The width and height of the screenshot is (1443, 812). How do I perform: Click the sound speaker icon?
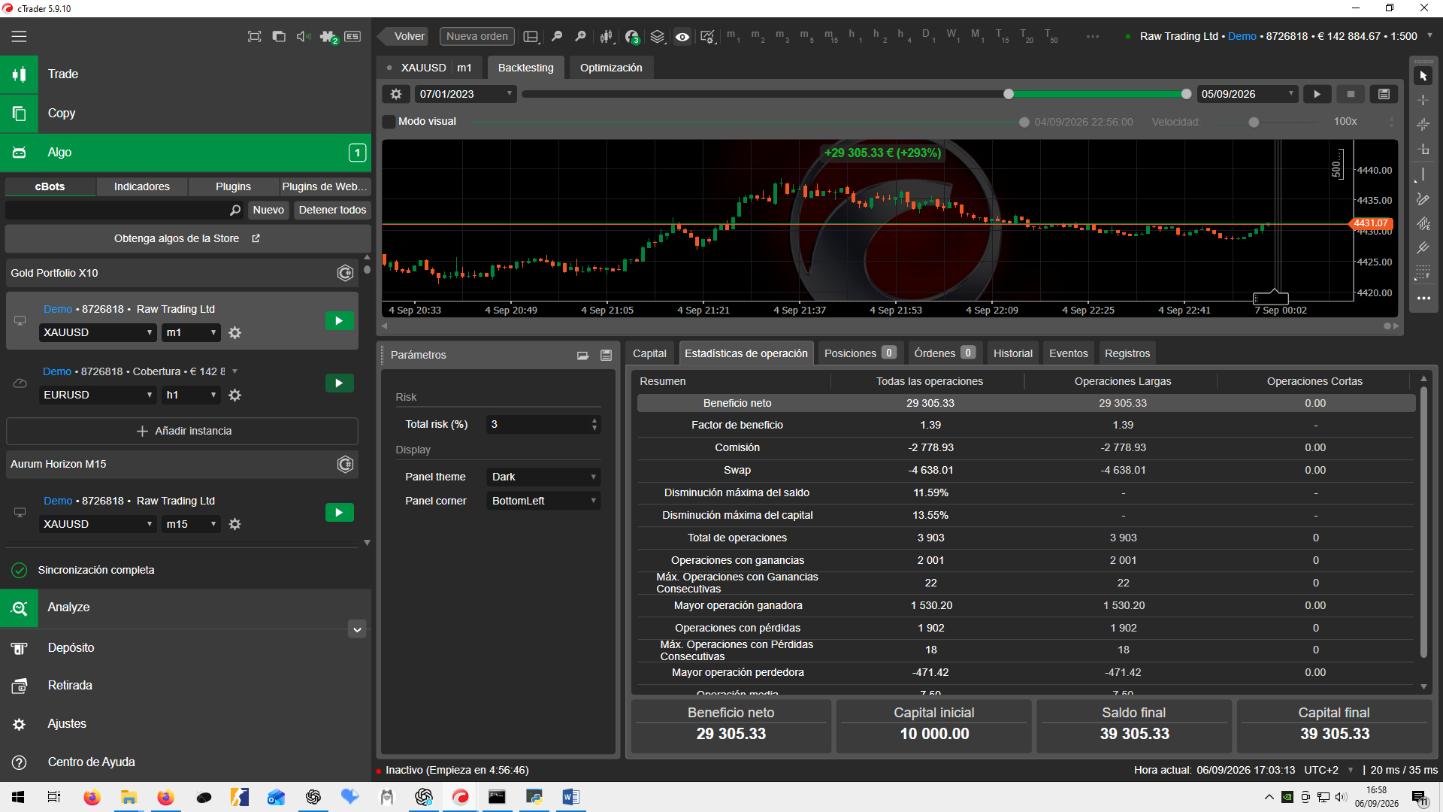303,36
